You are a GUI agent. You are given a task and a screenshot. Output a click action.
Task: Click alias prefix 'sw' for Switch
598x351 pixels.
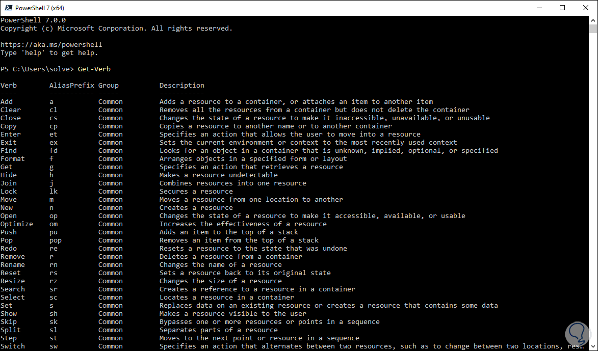(x=54, y=346)
